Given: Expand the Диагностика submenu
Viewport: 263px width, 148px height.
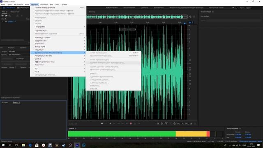Looking at the screenshot, I should 58,44.
